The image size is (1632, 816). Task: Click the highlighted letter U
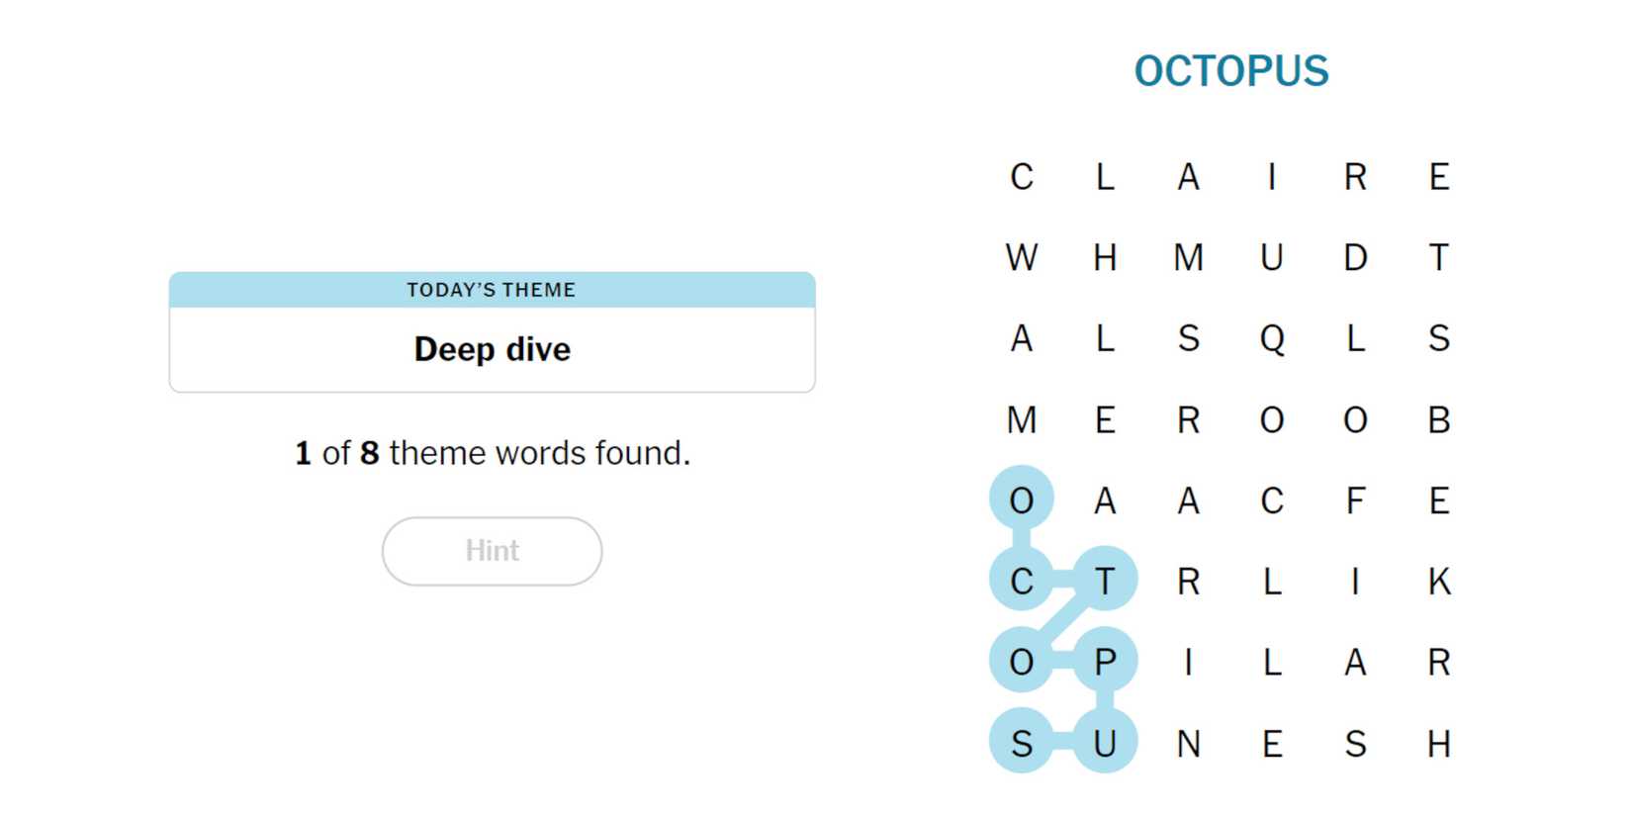pyautogui.click(x=1105, y=744)
